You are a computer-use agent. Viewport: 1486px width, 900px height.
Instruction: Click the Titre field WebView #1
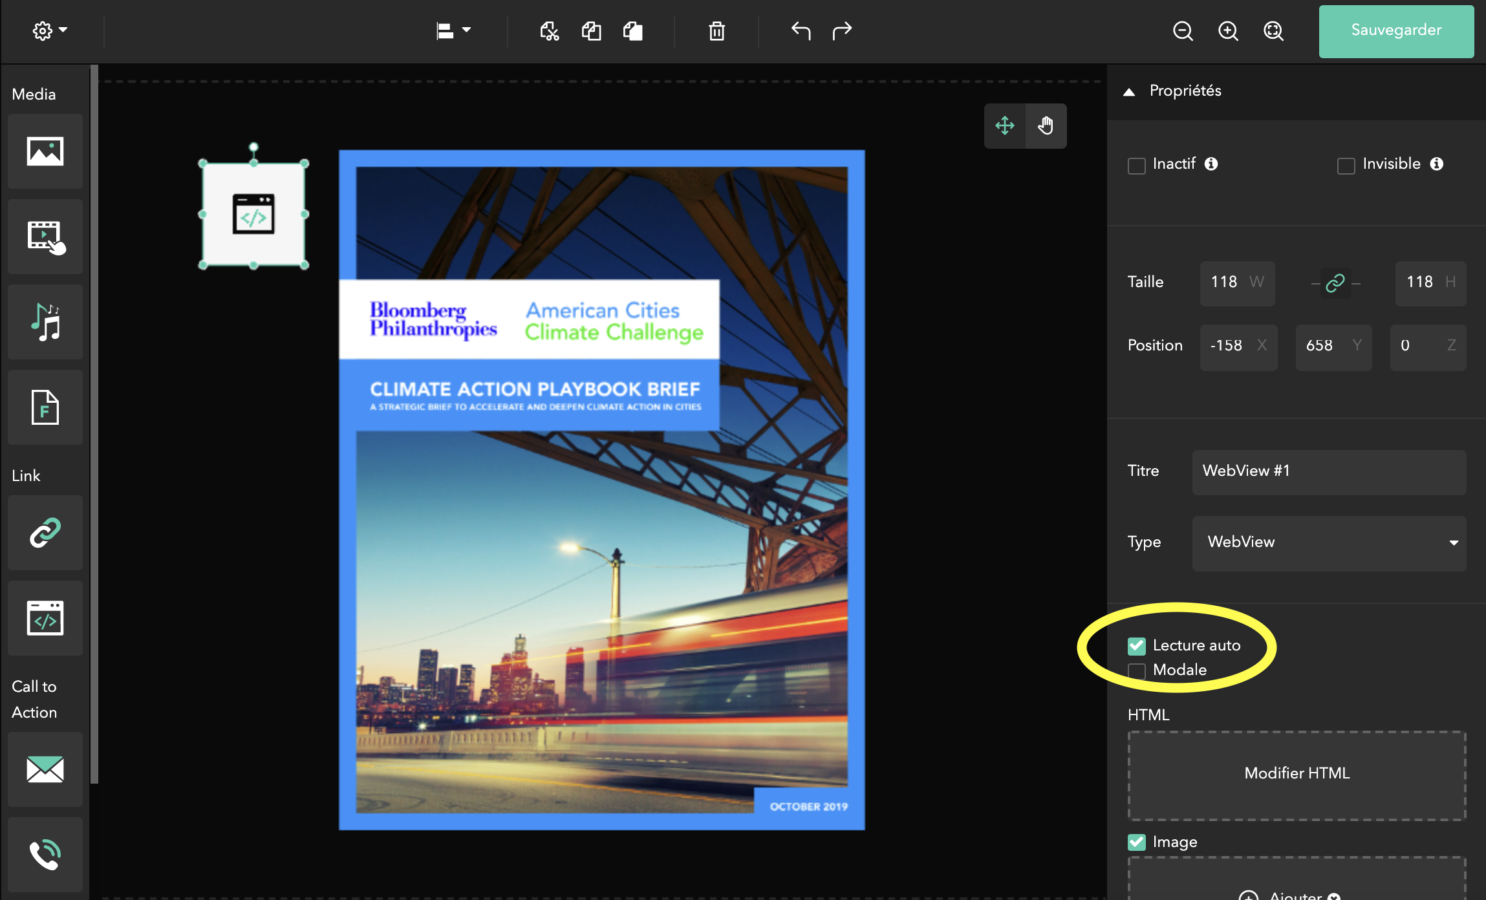click(x=1329, y=472)
